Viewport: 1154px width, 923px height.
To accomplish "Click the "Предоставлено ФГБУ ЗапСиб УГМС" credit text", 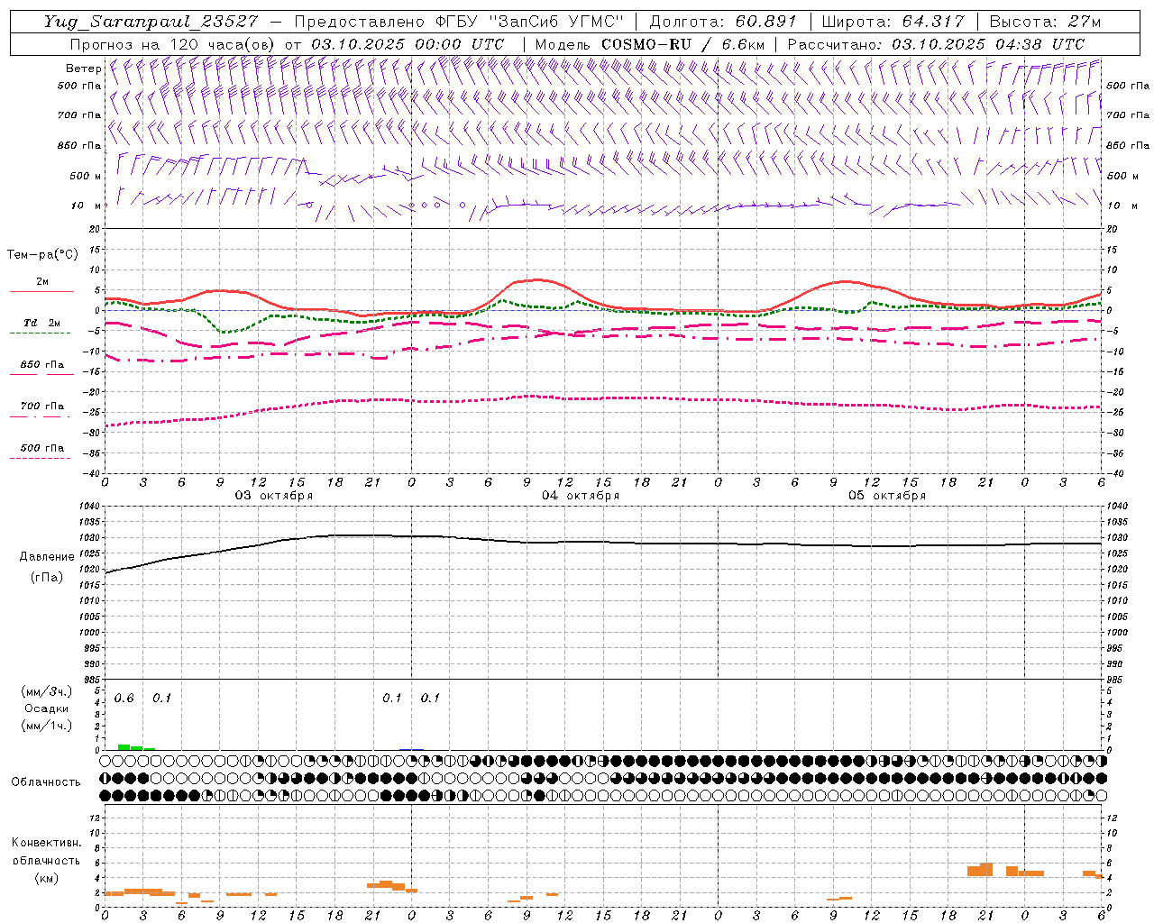I will click(460, 22).
